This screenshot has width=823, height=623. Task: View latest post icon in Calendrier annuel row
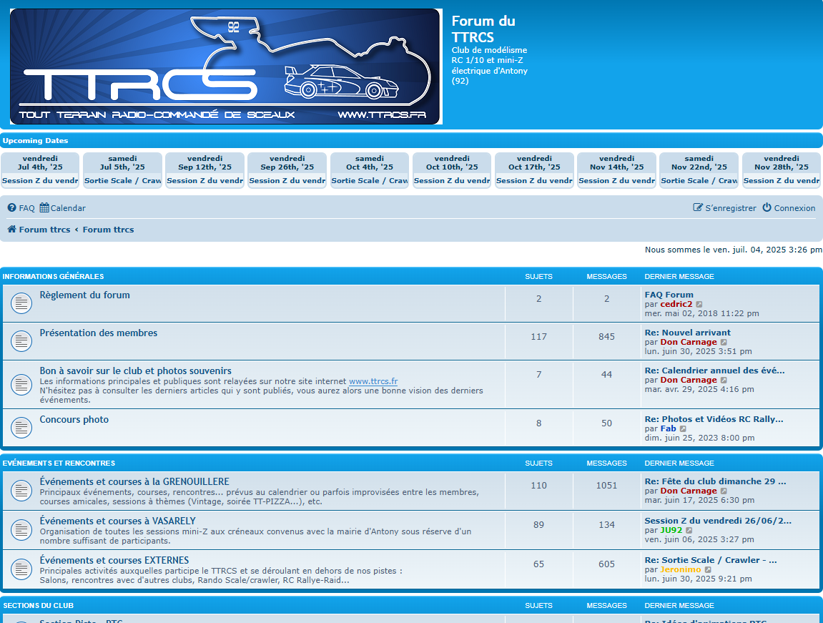click(724, 380)
